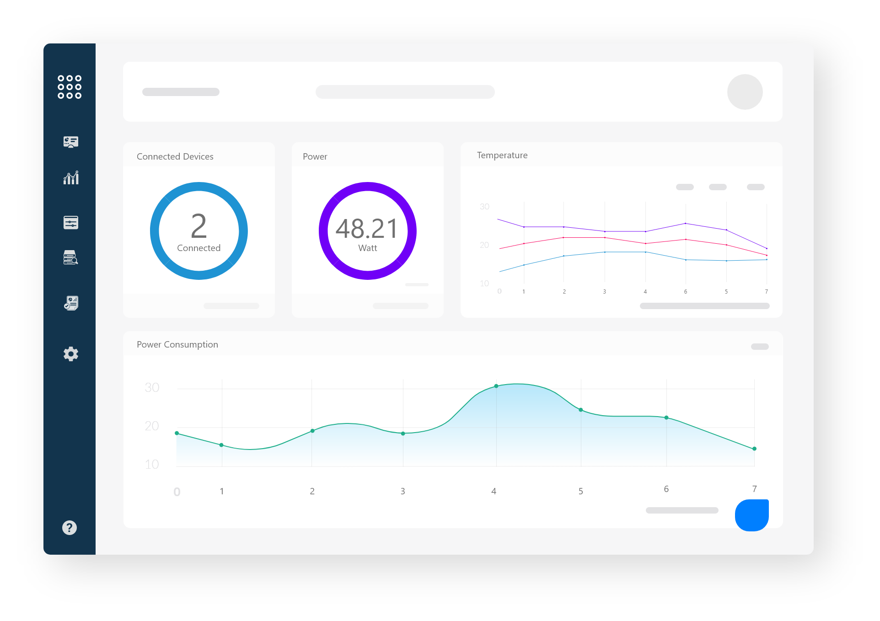Open the Power Consumption options pill

point(760,347)
